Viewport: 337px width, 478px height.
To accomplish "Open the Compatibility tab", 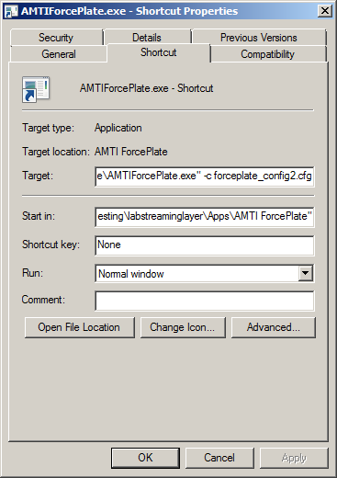I will coord(268,54).
